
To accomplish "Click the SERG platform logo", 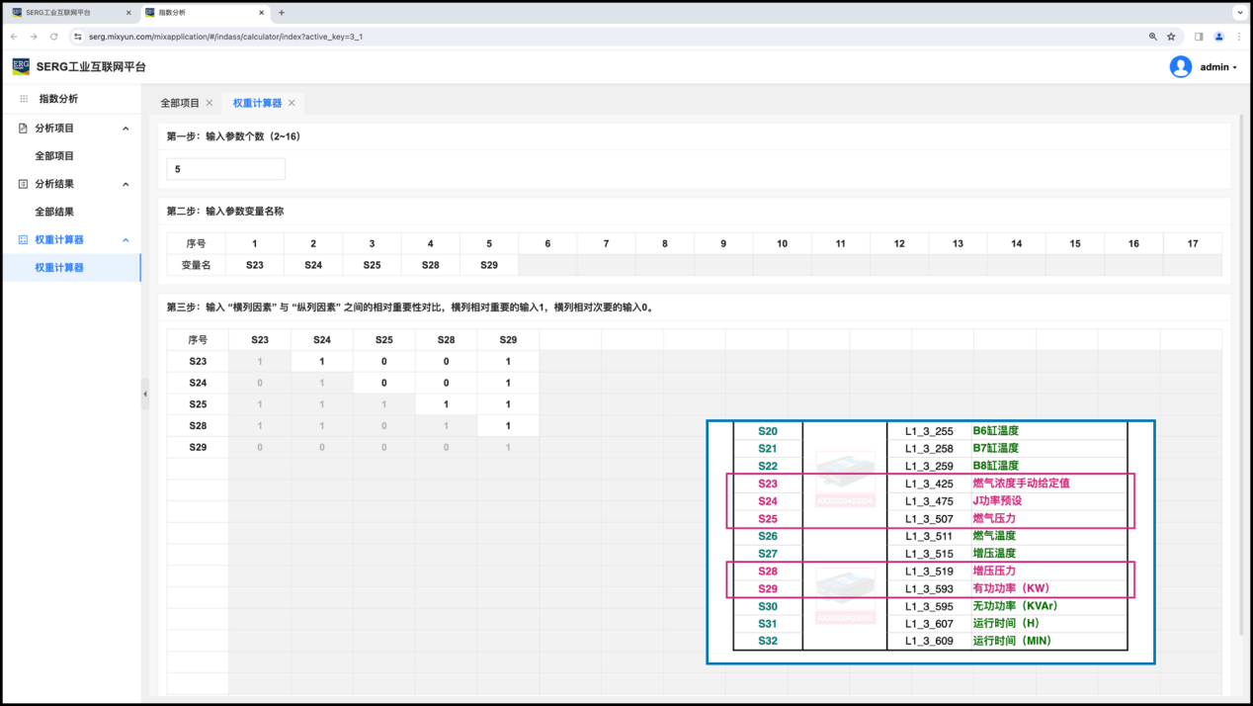I will coord(21,66).
